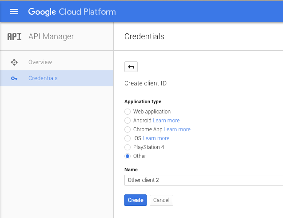Click the Credentials page heading
The height and width of the screenshot is (218, 283).
pyautogui.click(x=144, y=36)
